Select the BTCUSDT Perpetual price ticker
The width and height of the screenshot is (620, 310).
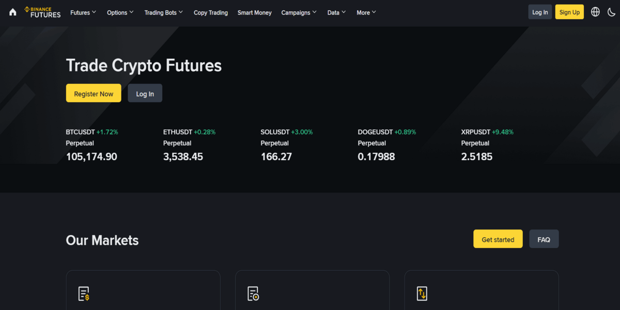click(91, 145)
